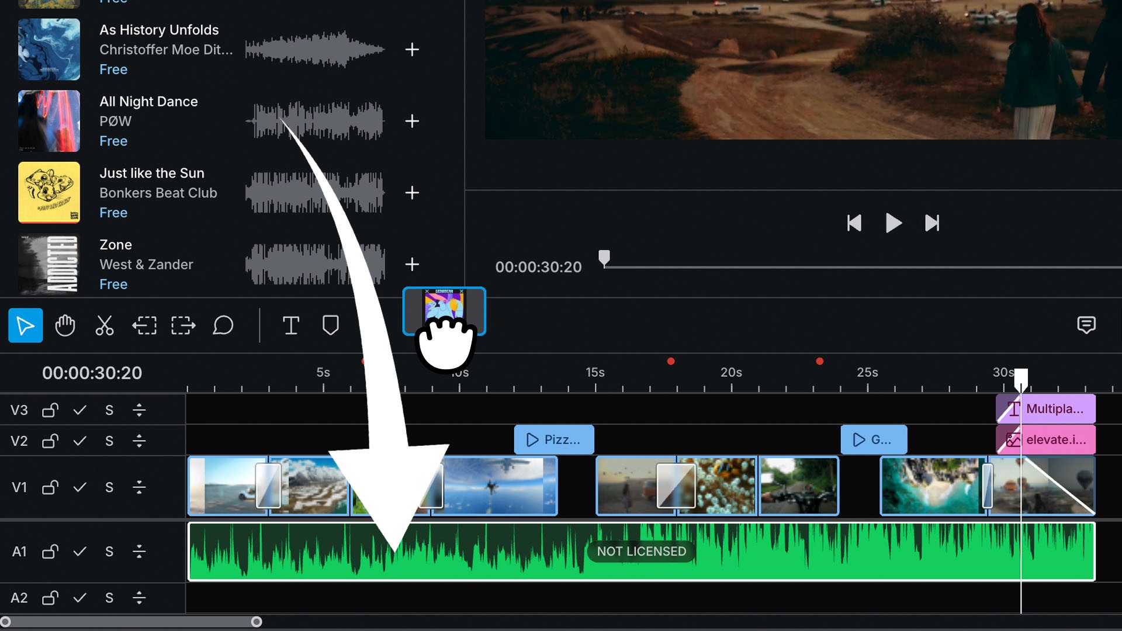
Task: Select the scissors cut tool
Action: point(105,325)
